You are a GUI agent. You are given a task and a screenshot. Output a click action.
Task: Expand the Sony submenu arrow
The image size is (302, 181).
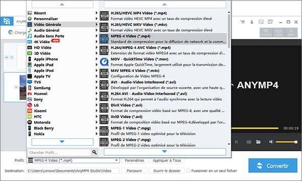(97, 99)
